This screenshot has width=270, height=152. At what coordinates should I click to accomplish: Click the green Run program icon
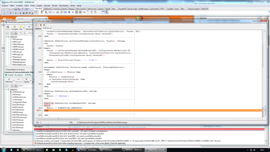coord(16,13)
